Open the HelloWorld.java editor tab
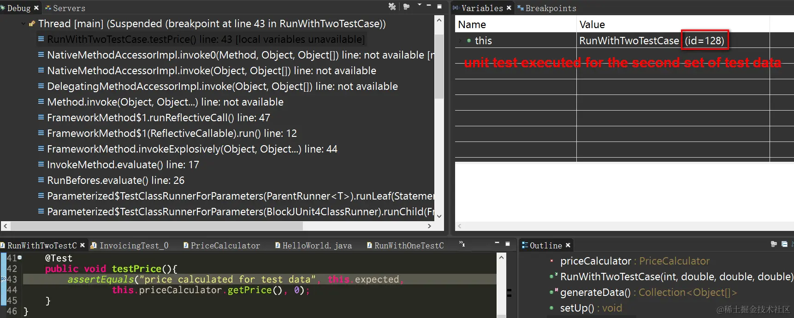794x318 pixels. (314, 246)
